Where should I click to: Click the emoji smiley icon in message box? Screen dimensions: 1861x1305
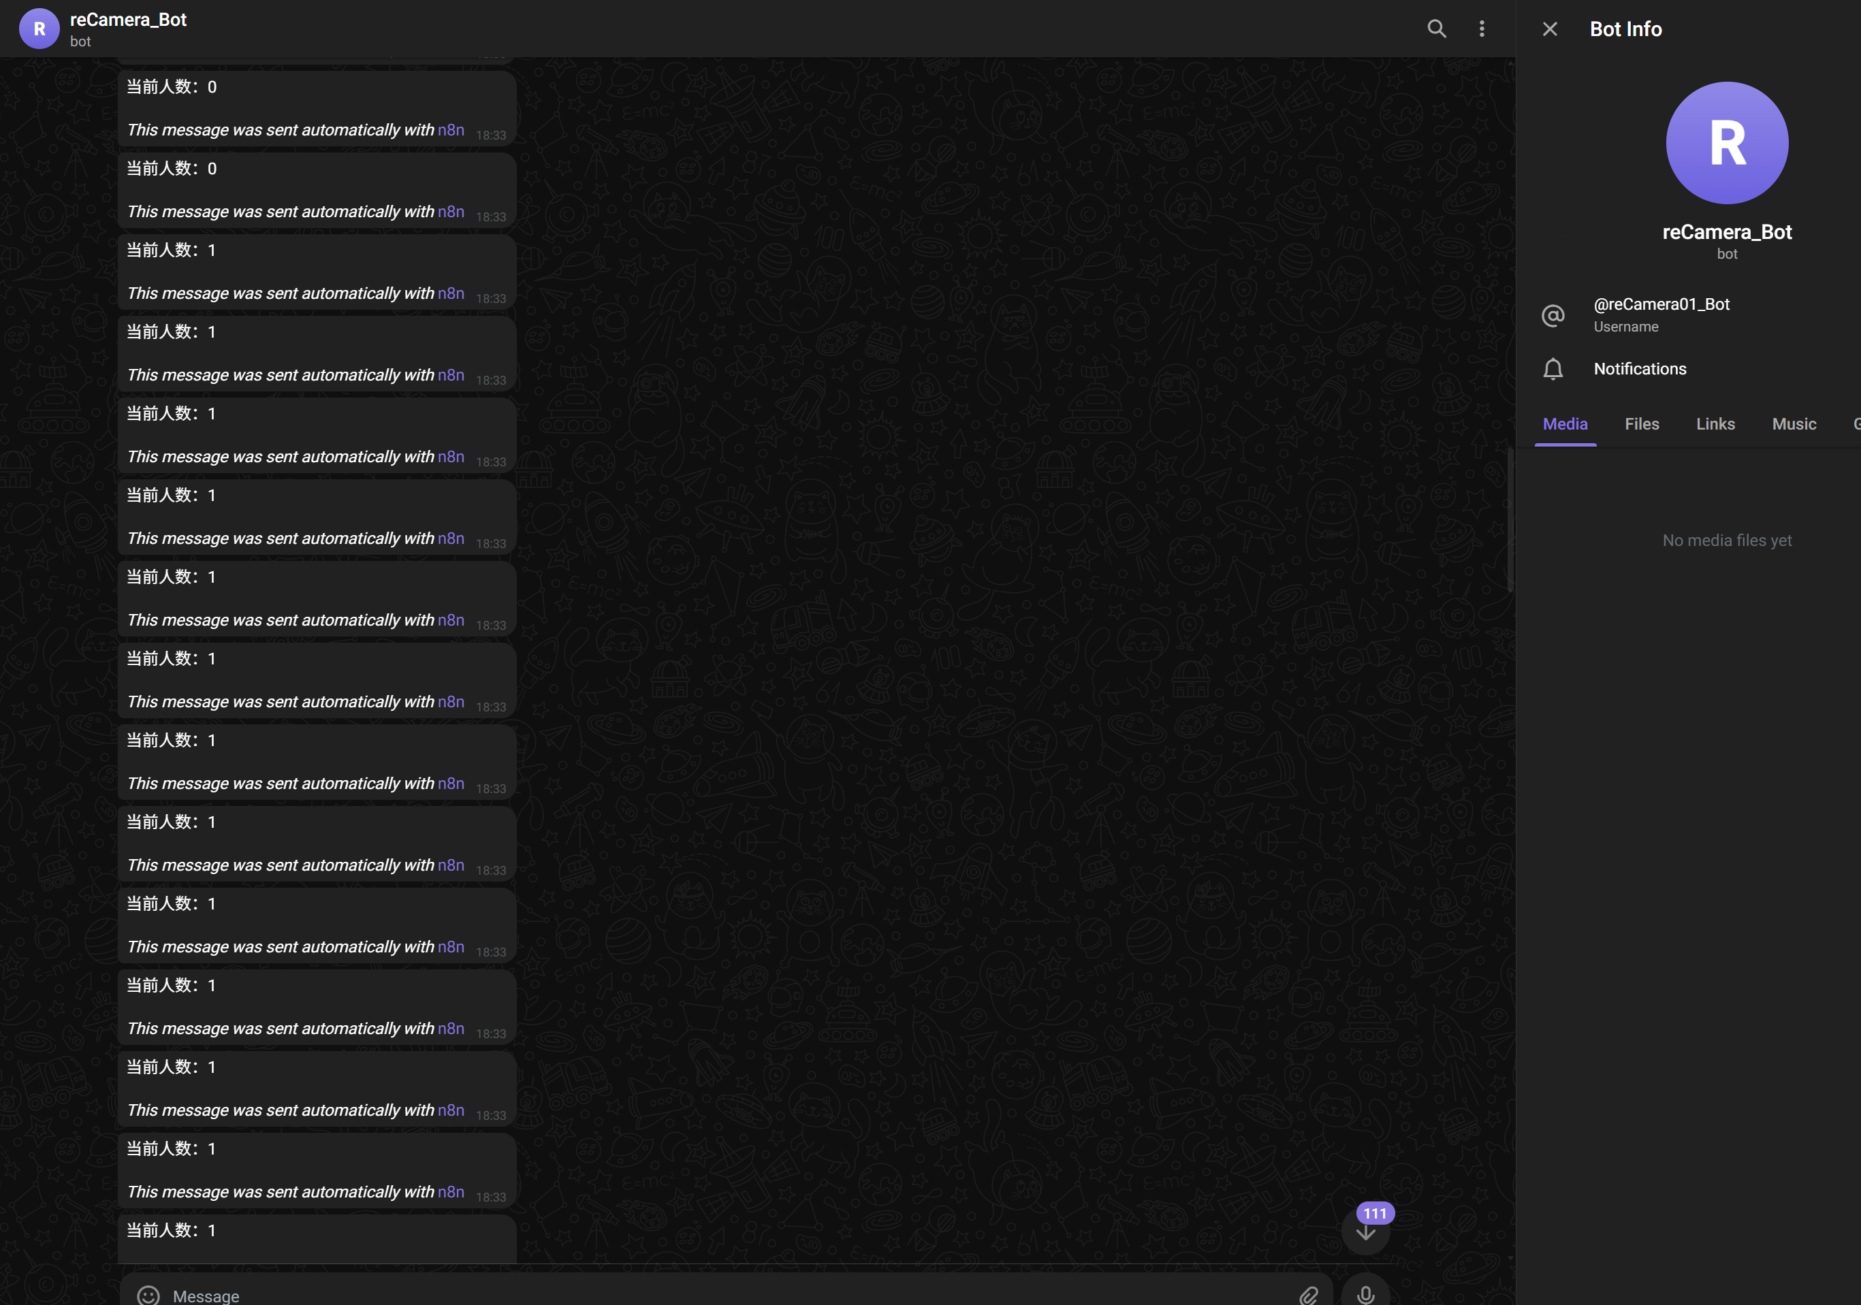click(x=148, y=1295)
